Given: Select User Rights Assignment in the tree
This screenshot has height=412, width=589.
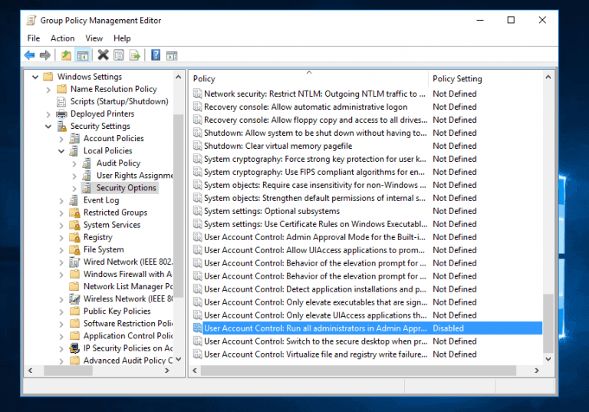Looking at the screenshot, I should [134, 175].
